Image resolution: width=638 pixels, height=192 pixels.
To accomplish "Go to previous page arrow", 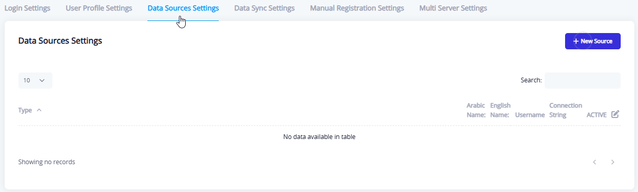I will [594, 162].
